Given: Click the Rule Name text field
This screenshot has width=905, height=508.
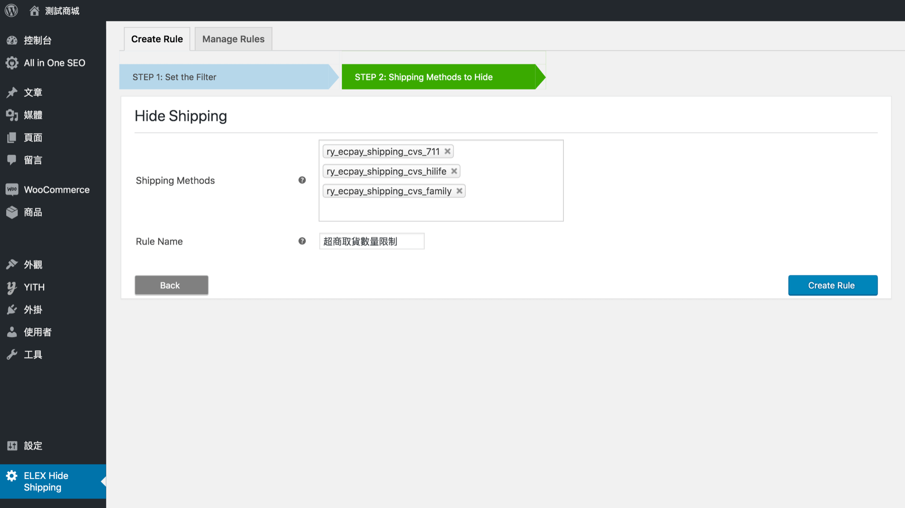Looking at the screenshot, I should coord(371,241).
